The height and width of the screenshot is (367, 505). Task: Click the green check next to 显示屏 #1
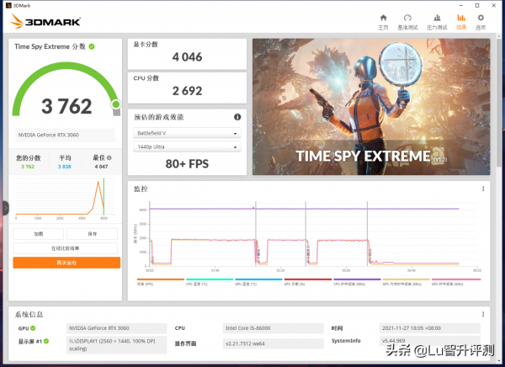click(46, 341)
